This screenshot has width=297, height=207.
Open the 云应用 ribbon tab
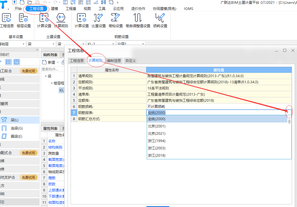pos(118,9)
